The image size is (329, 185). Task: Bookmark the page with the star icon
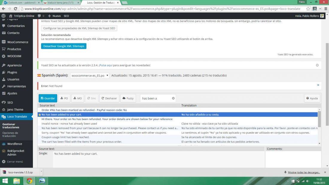[308, 9]
